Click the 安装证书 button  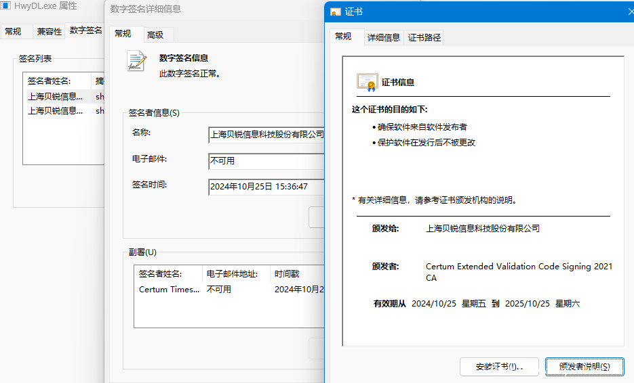coord(499,367)
